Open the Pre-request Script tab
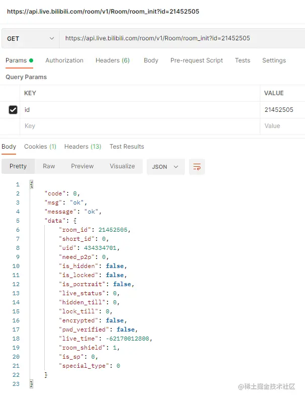This screenshot has width=305, height=400. 196,60
